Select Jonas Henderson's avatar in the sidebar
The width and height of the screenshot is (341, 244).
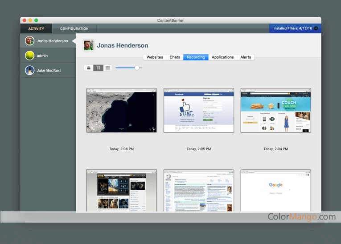(x=29, y=41)
